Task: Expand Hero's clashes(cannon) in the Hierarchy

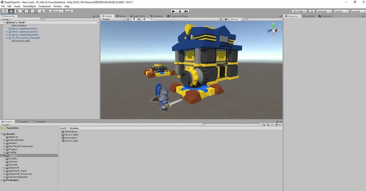Action: point(7,32)
